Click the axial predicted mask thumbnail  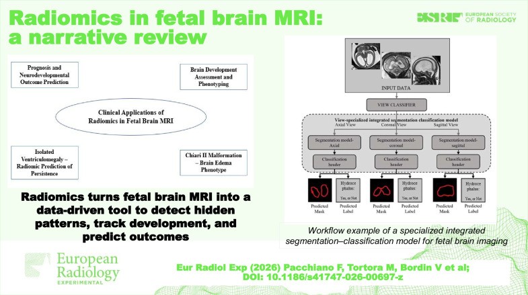(x=320, y=190)
